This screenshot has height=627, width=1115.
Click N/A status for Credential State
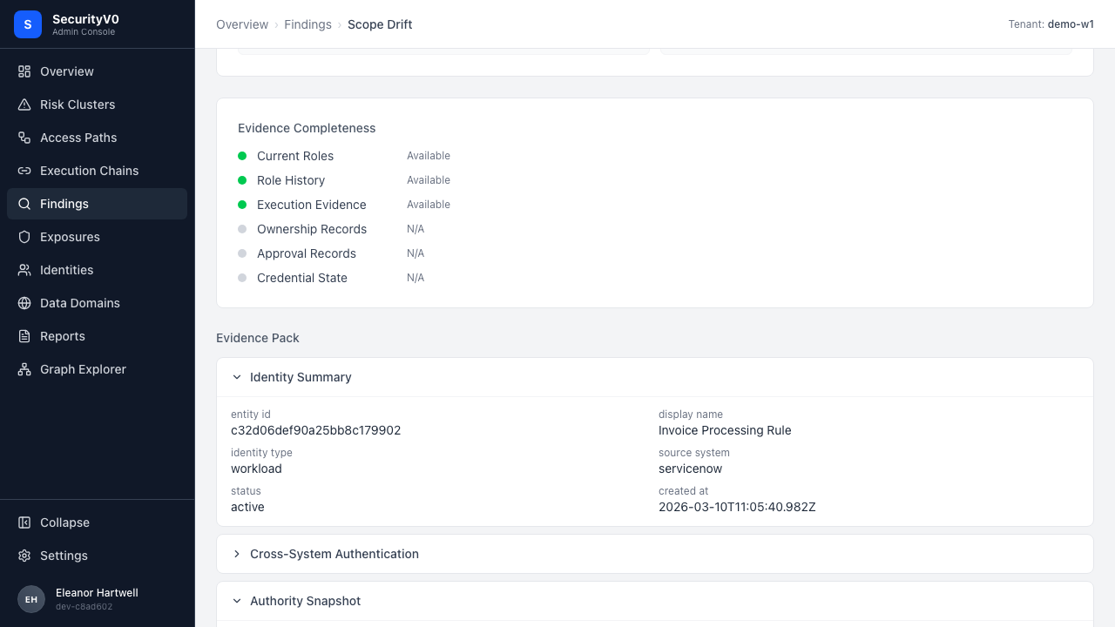[x=416, y=278]
